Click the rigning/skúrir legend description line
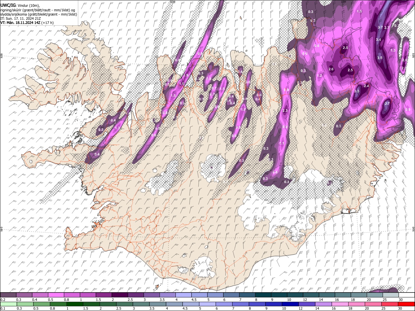Image resolution: width=415 pixels, height=311 pixels. [x=38, y=10]
